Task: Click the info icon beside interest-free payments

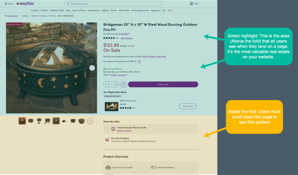Action: pyautogui.click(x=139, y=62)
